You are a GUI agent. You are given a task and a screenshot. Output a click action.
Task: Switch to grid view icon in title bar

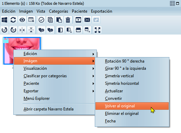pos(172,3)
